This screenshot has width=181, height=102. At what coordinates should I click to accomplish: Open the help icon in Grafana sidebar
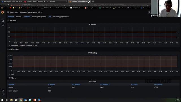pos(3,95)
